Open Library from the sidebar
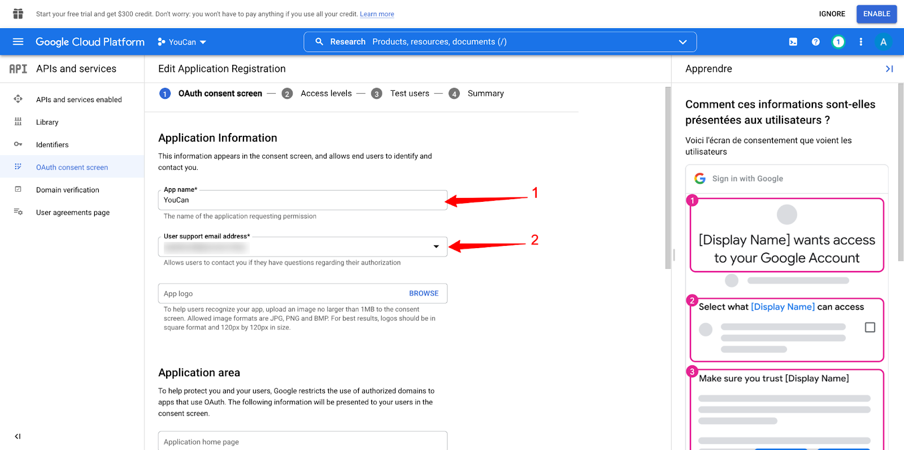904x450 pixels. [47, 122]
